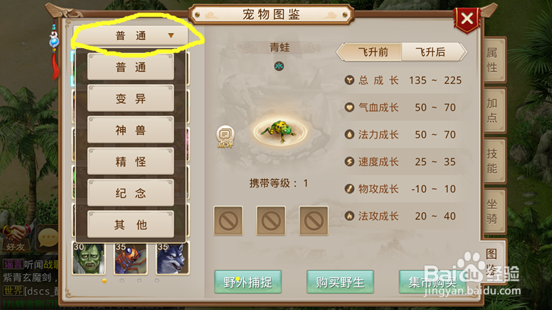The height and width of the screenshot is (310, 552).
Task: Choose 神兽 from the category list
Action: point(130,130)
